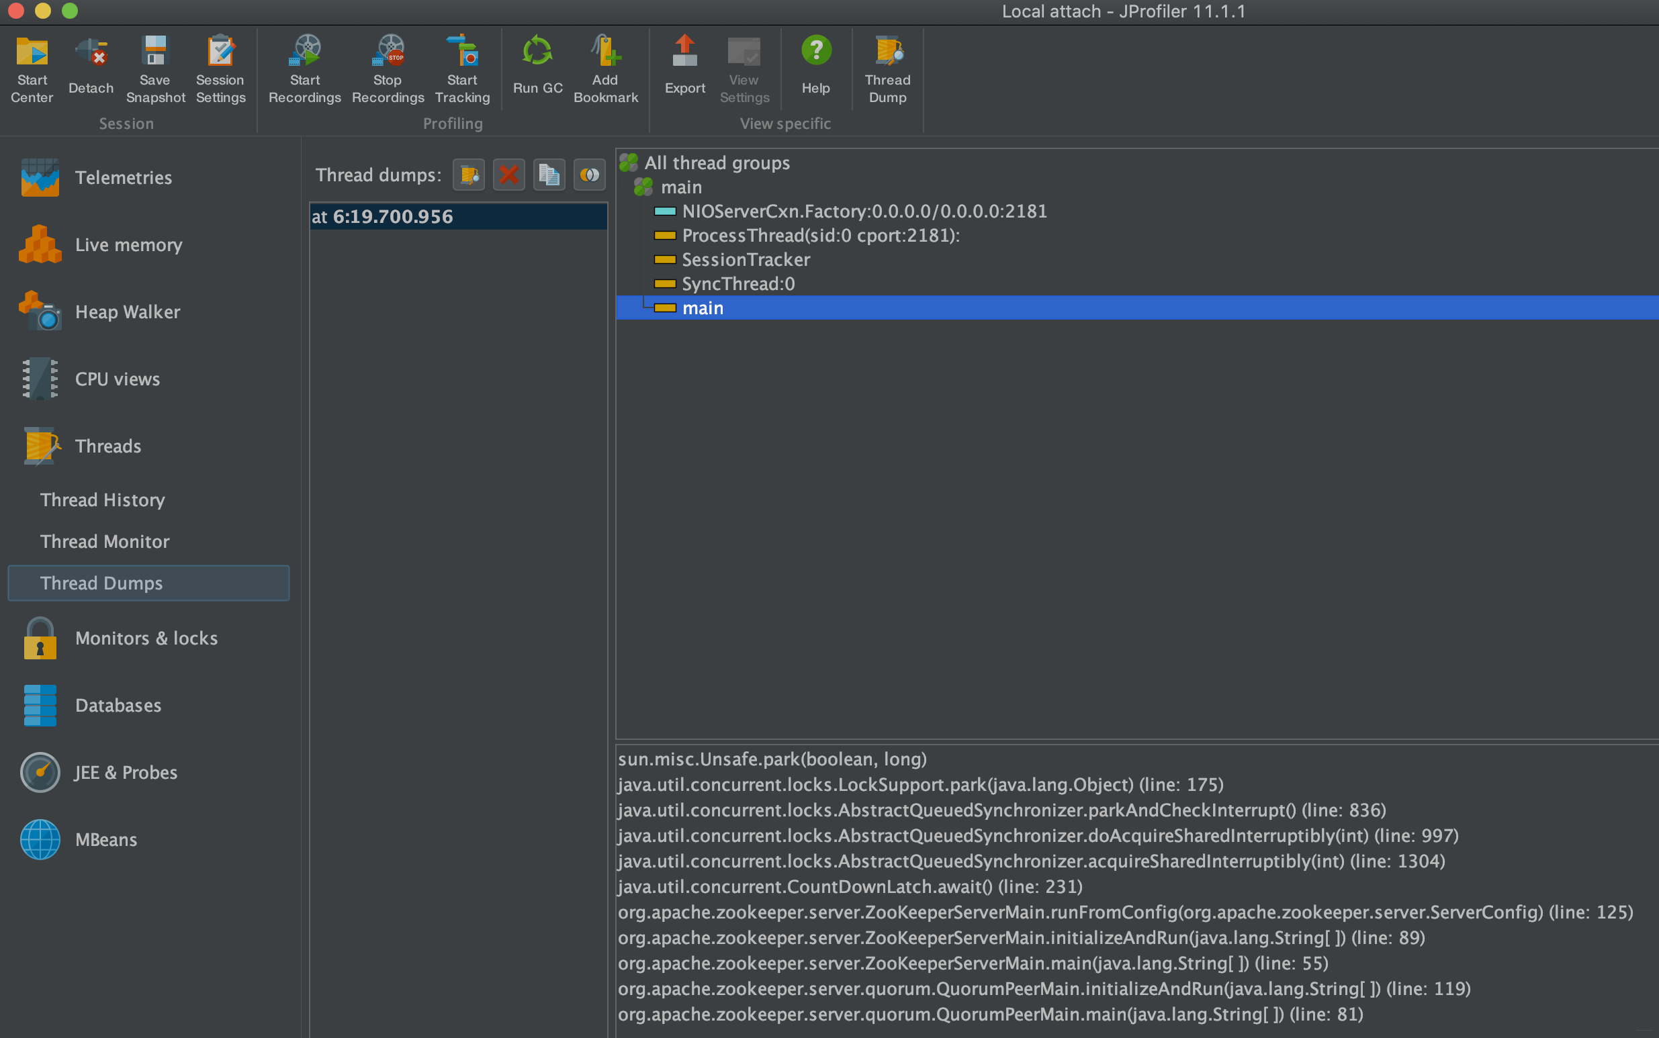Take a new thread dump from the panel icon
Image resolution: width=1659 pixels, height=1038 pixels.
(x=469, y=175)
